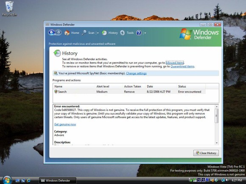Viewport: 246px width, 184px height.
Task: Click the Windows Defender title bar icon
Action: coord(48,24)
